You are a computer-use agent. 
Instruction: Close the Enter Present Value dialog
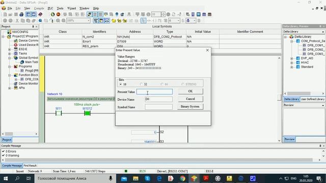point(207,50)
